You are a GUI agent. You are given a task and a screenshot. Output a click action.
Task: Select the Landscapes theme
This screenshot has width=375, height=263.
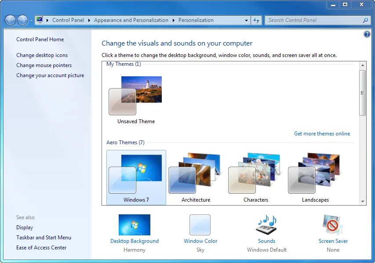[315, 178]
